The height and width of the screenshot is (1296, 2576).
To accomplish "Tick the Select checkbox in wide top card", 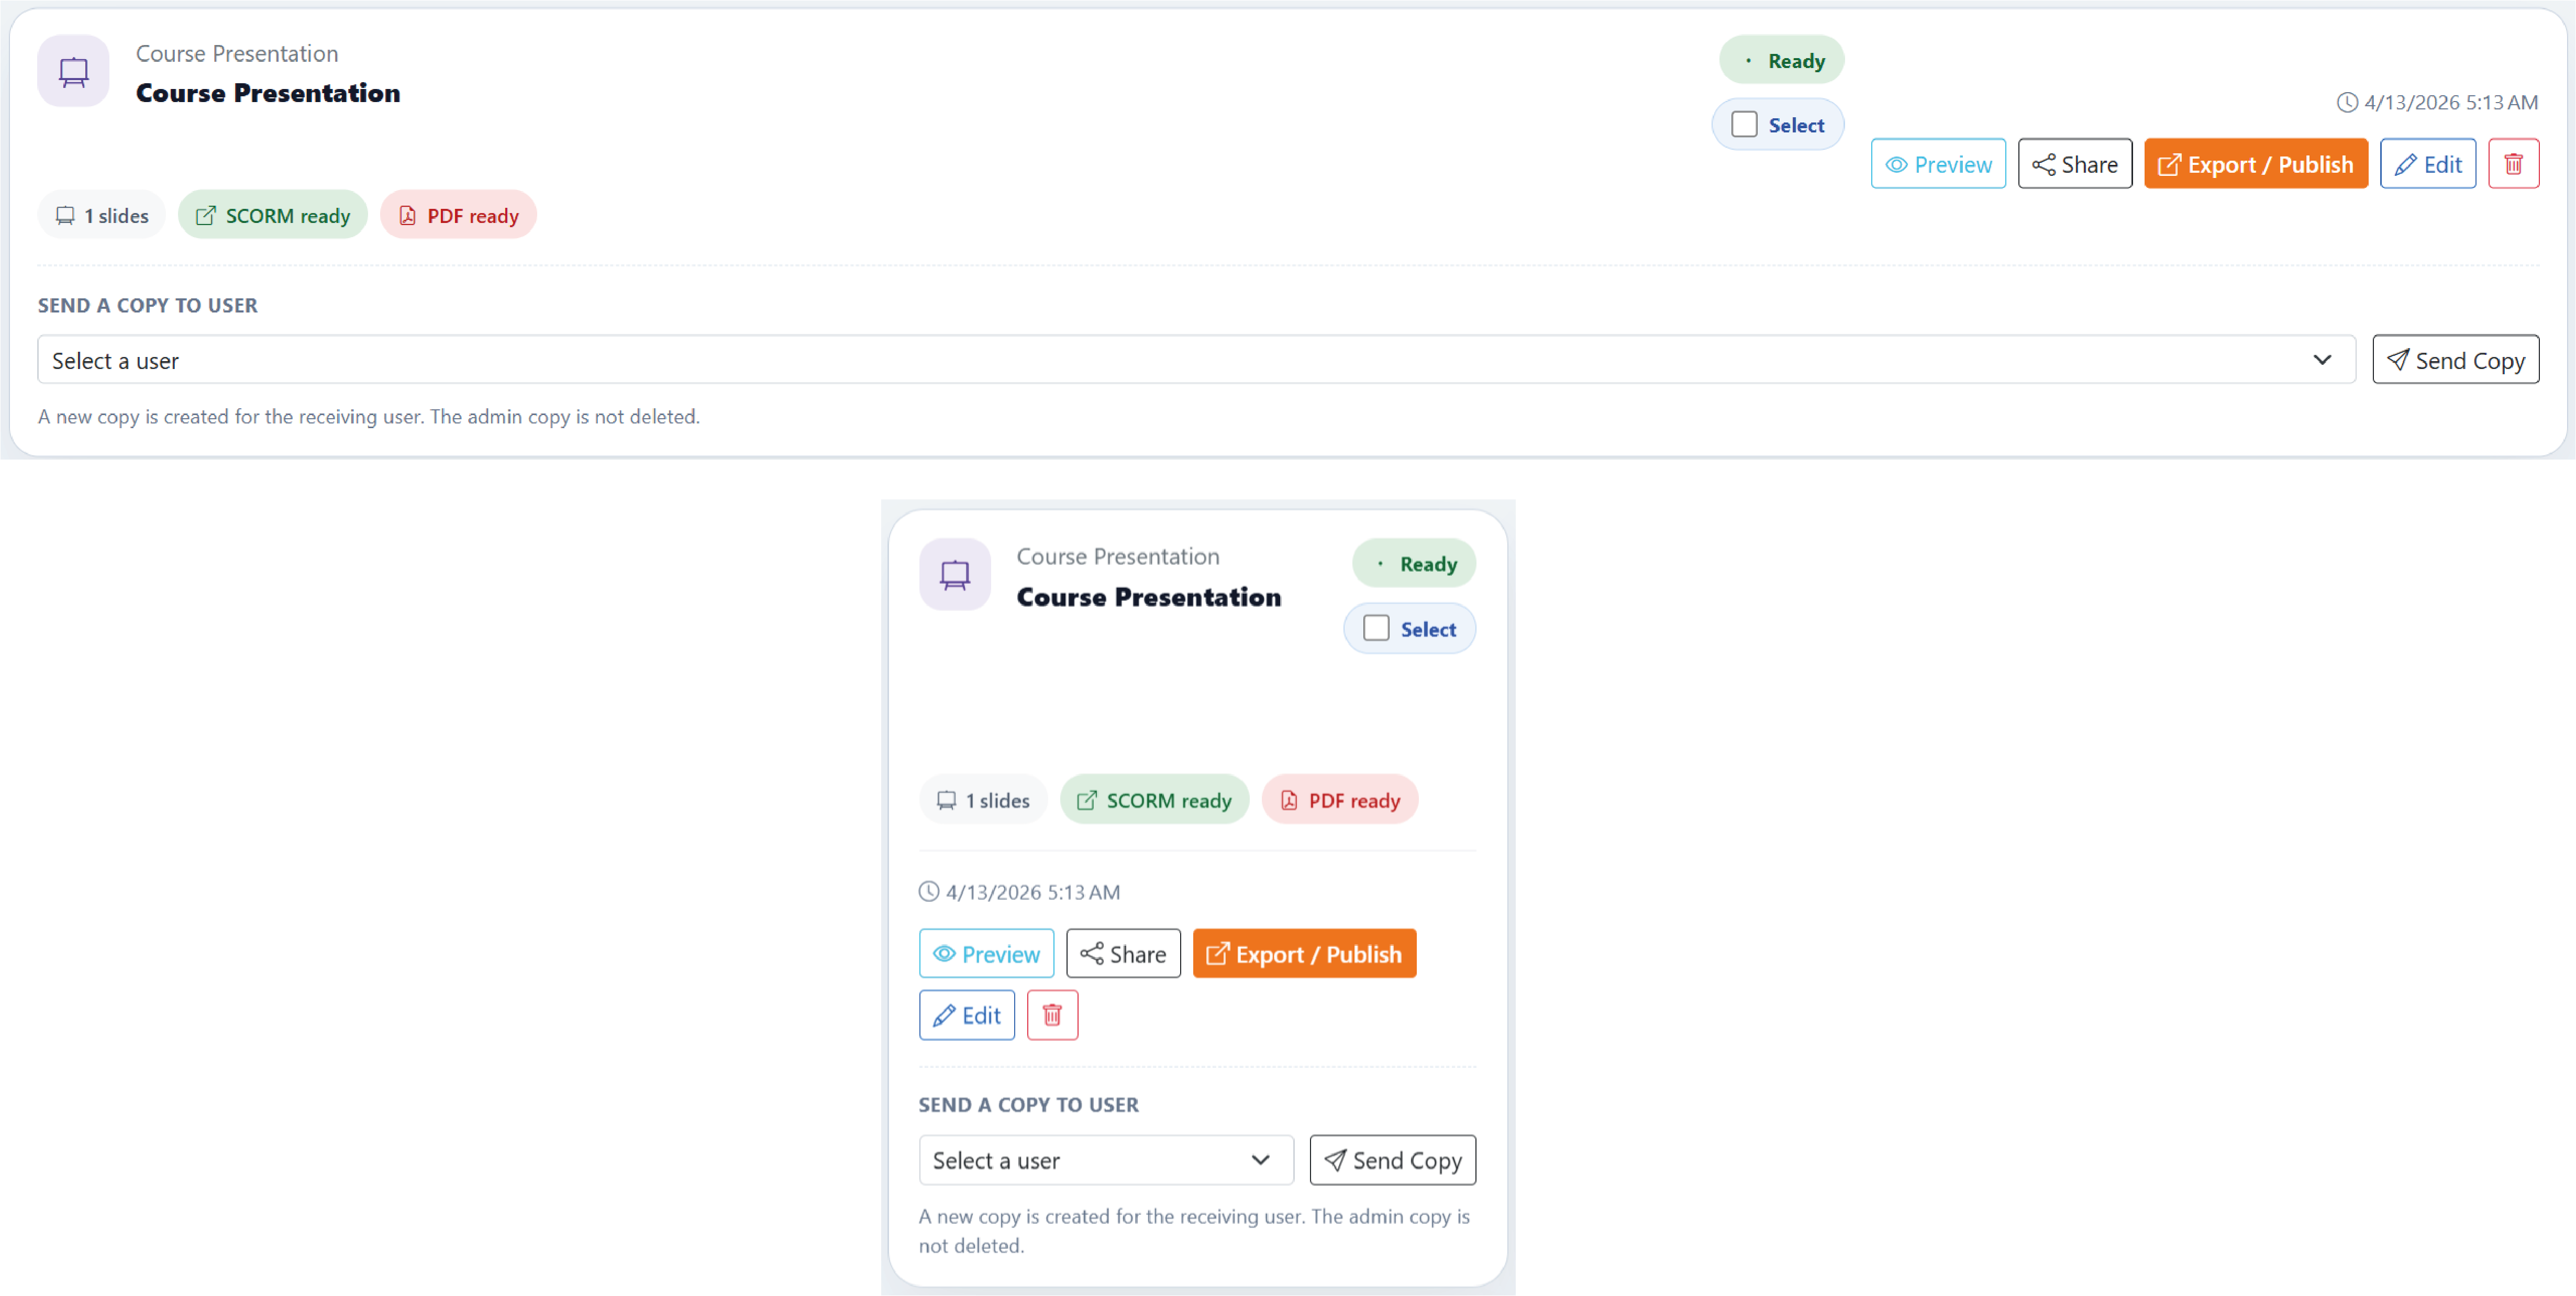I will (1744, 124).
